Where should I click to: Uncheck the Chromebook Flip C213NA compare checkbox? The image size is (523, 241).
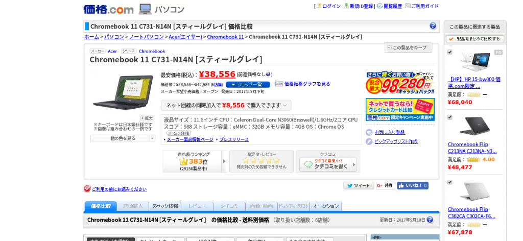tap(450, 117)
